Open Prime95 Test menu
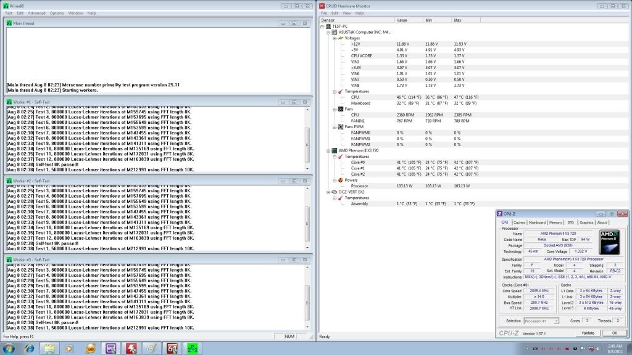 point(9,14)
